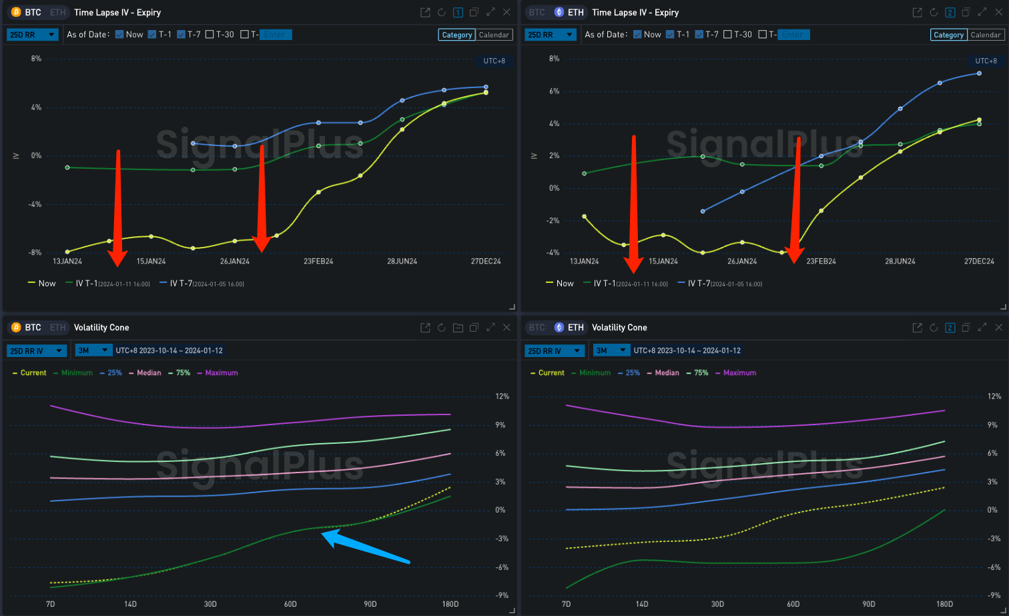Uncheck the Now checkbox in BTC Time Lapse
Screen dimensions: 1009x616
(x=120, y=35)
